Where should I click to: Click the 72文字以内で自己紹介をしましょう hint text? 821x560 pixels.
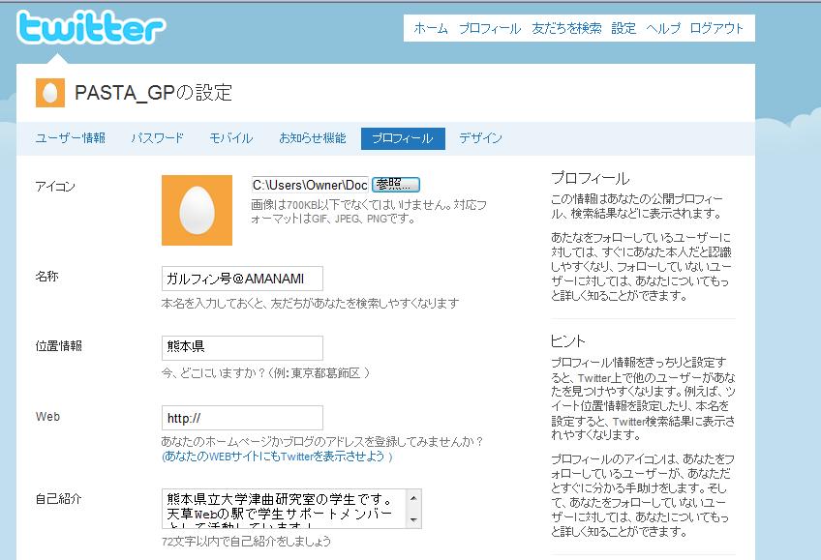click(246, 542)
